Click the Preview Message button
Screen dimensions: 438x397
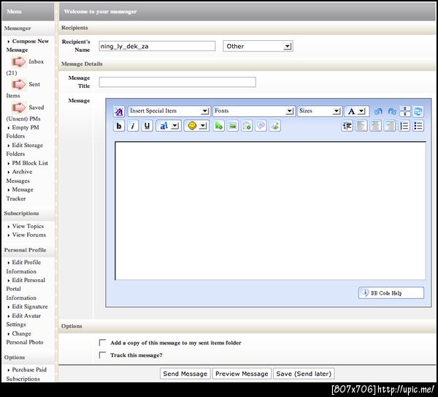(242, 374)
